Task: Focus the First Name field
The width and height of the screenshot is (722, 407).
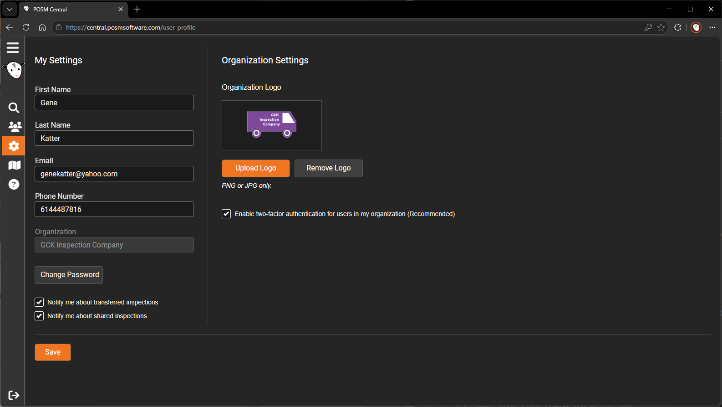Action: (x=114, y=103)
